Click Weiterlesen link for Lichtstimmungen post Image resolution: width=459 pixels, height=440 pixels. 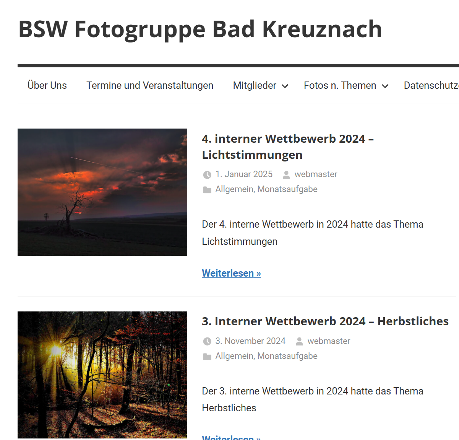click(231, 273)
